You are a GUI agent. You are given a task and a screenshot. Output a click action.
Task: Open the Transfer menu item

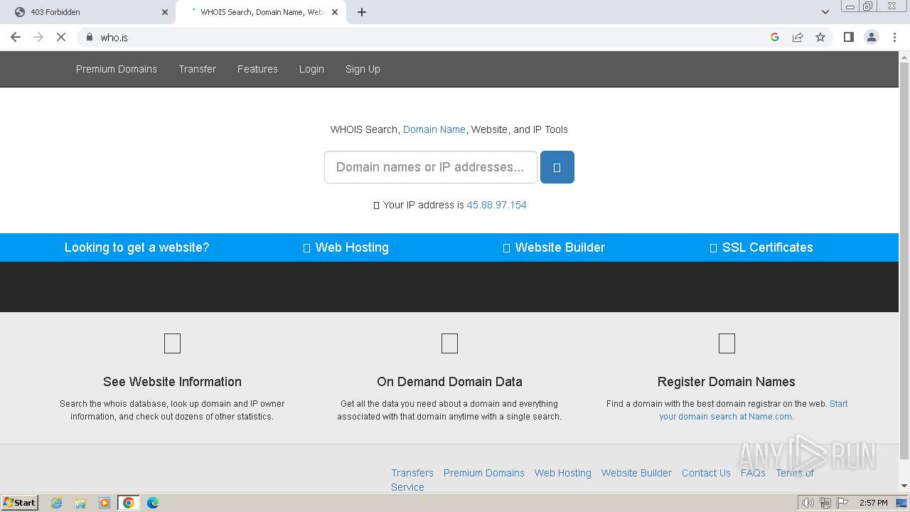tap(198, 69)
